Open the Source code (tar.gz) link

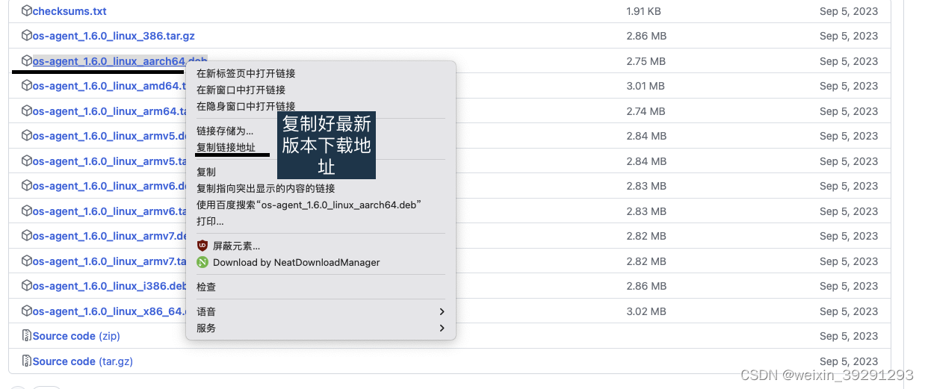(82, 361)
